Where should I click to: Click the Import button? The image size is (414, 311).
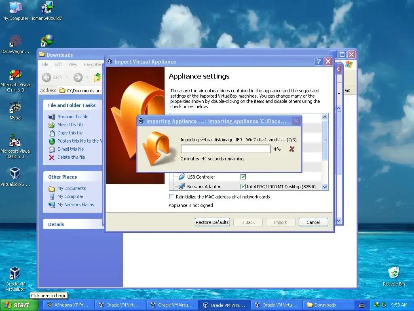[280, 222]
